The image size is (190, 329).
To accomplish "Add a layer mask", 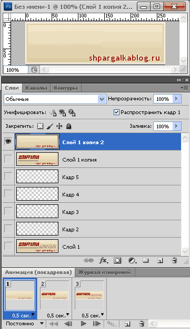I will [x=117, y=260].
